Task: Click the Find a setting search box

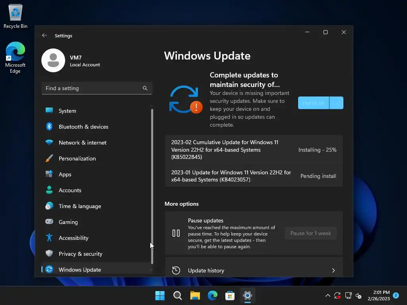Action: click(97, 88)
